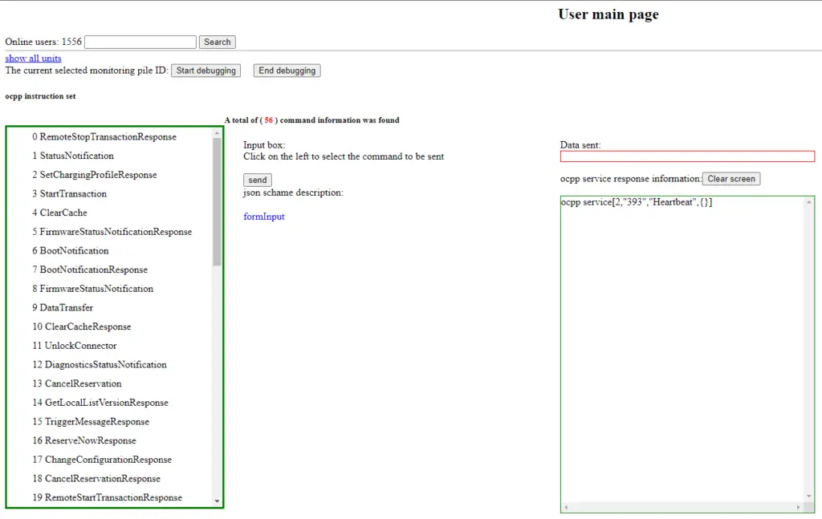Select 8 FirmwareStatusNotification command

93,289
